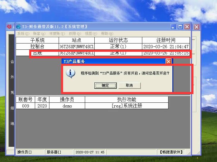217x162 pixels.
Task: Click the 009 account number cell
Action: (x=26, y=106)
